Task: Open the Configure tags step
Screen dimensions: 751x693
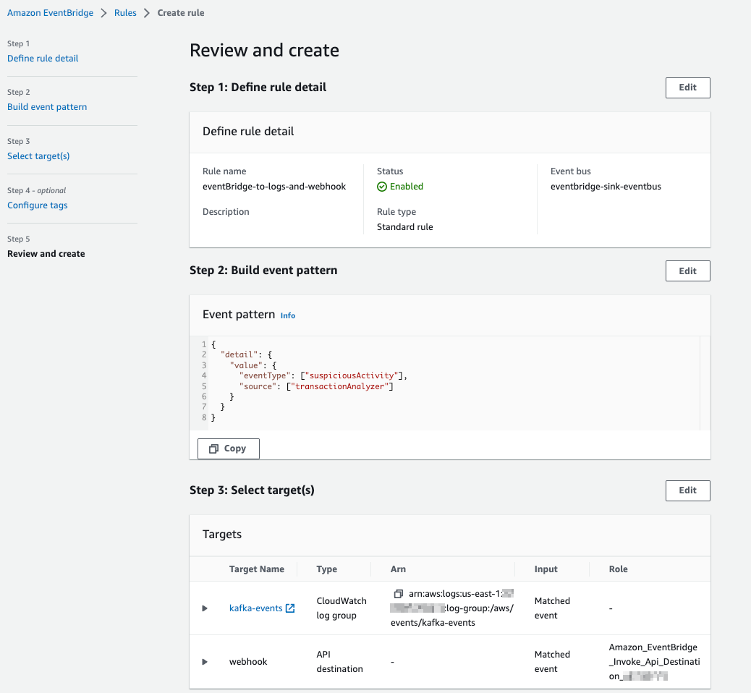Action: coord(38,205)
